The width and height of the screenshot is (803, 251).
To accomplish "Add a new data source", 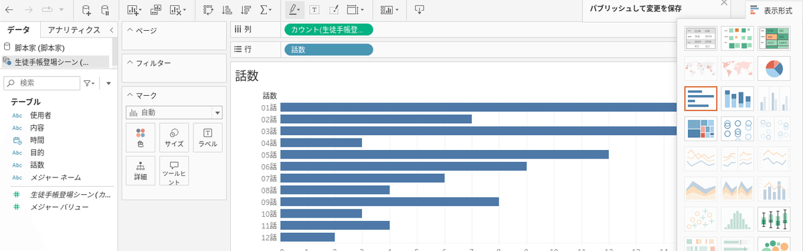I will tap(86, 10).
